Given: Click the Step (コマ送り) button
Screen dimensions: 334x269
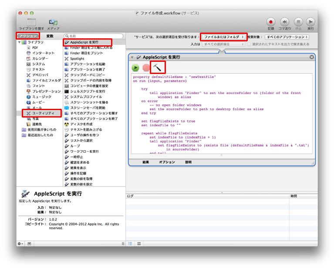Looking at the screenshot, I should tap(284, 22).
